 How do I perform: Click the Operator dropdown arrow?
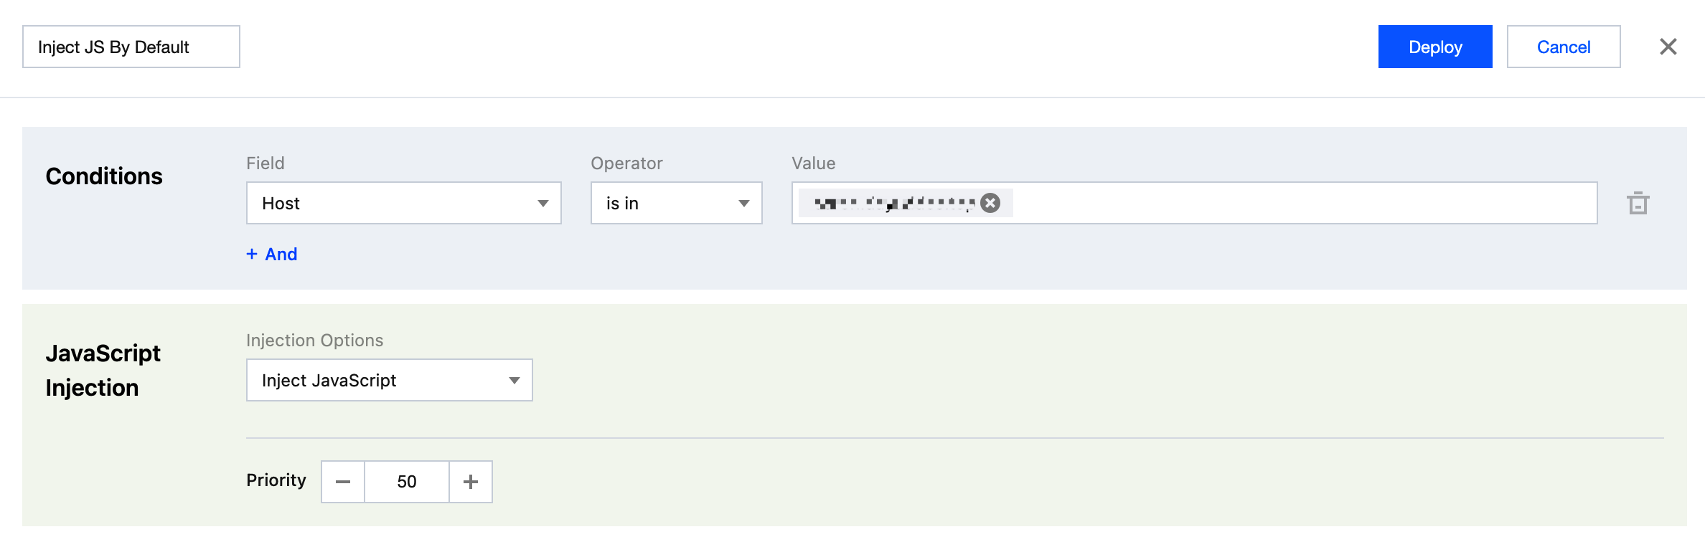744,204
